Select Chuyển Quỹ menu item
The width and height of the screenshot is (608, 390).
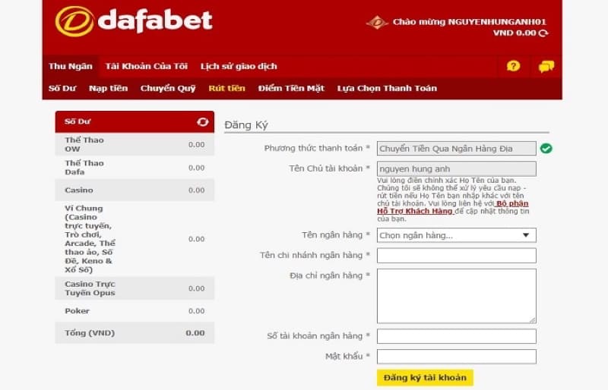[167, 88]
